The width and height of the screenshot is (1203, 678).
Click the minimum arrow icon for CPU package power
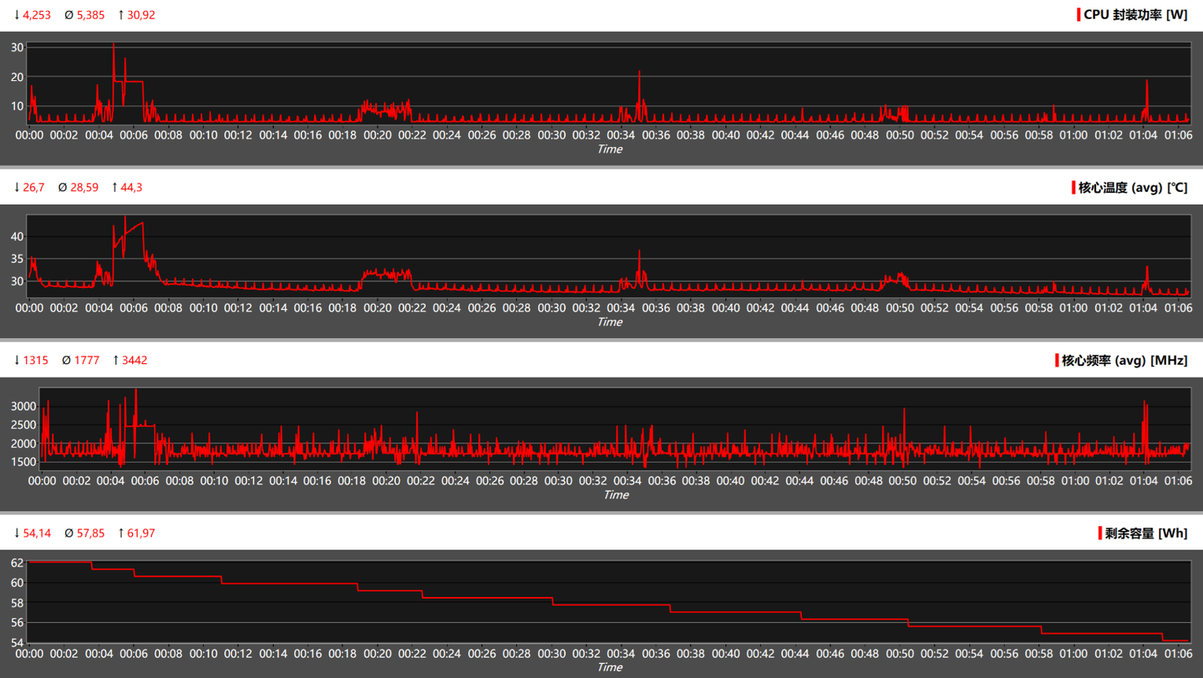(17, 15)
